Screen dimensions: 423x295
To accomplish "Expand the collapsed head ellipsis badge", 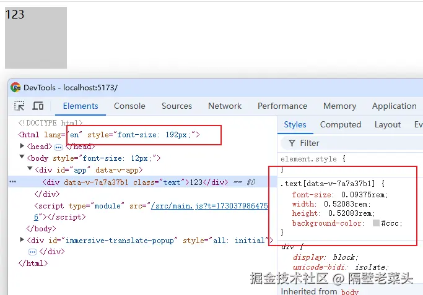I will [58, 147].
